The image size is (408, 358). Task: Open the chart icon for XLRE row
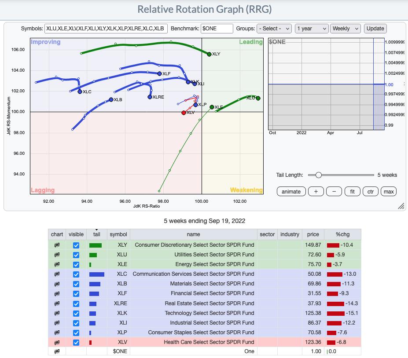pyautogui.click(x=57, y=303)
